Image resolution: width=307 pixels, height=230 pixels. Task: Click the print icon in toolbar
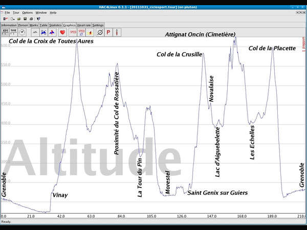tap(30, 18)
